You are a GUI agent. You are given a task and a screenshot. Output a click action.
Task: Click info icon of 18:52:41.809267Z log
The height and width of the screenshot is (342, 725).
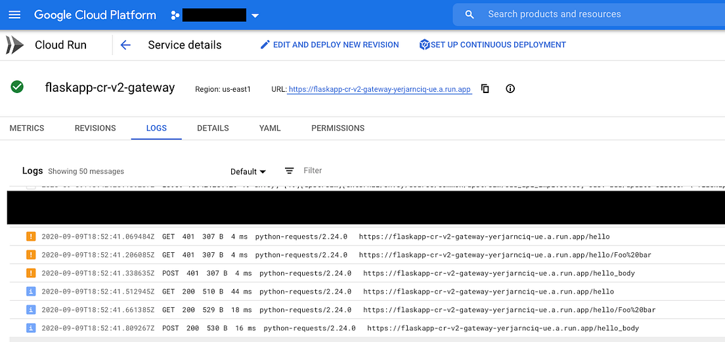pyautogui.click(x=30, y=329)
